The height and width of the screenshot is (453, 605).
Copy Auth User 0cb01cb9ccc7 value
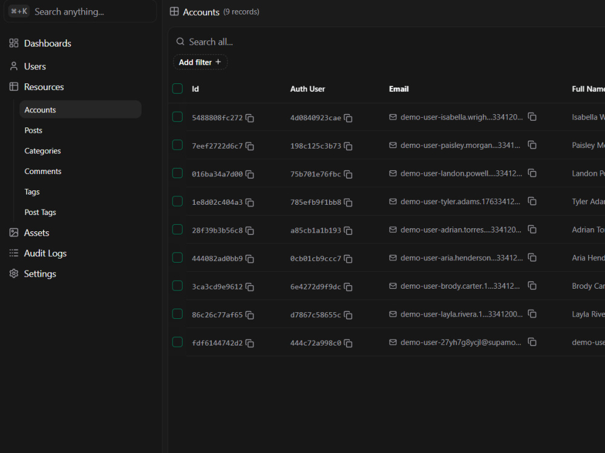(348, 259)
